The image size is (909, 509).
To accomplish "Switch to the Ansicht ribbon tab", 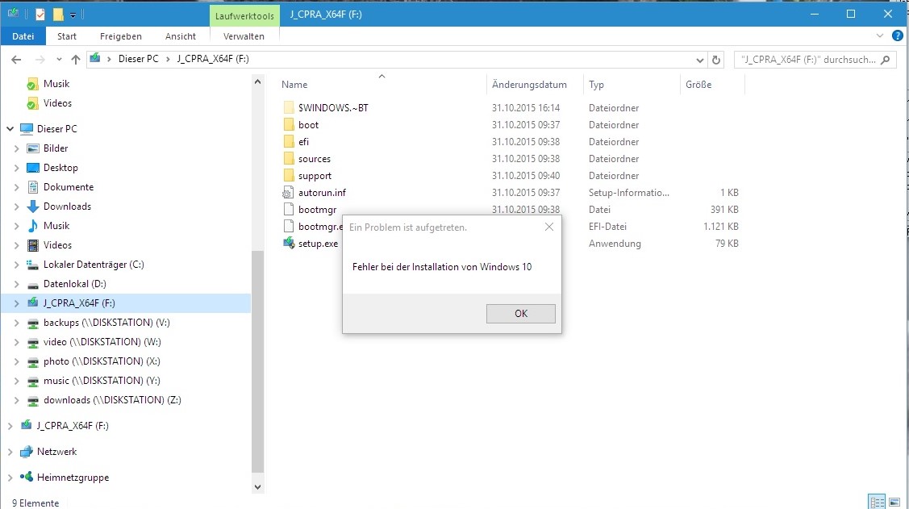I will click(x=181, y=36).
